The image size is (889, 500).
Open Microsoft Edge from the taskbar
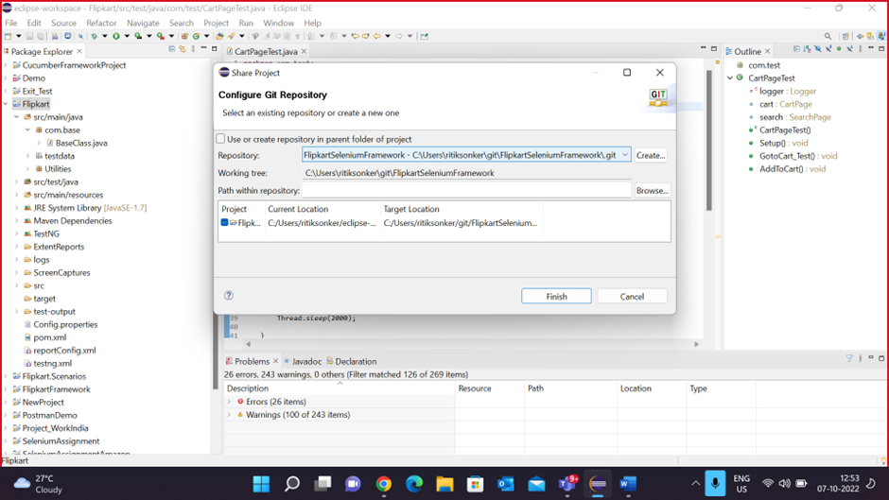click(414, 484)
